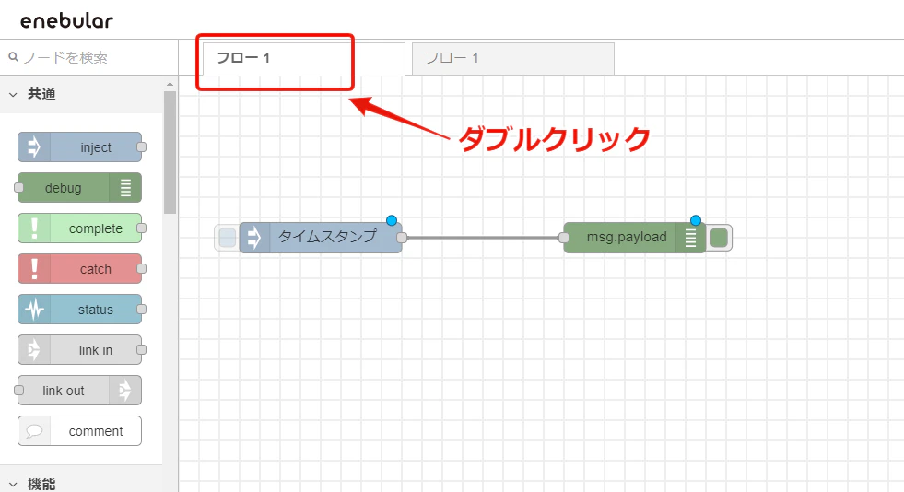Select the msg.payload debug node

pyautogui.click(x=634, y=238)
